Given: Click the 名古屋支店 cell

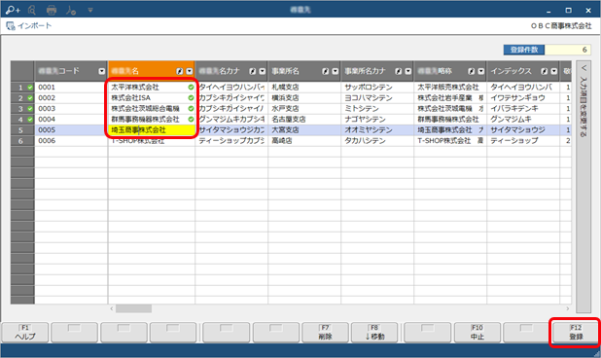Looking at the screenshot, I should click(304, 120).
